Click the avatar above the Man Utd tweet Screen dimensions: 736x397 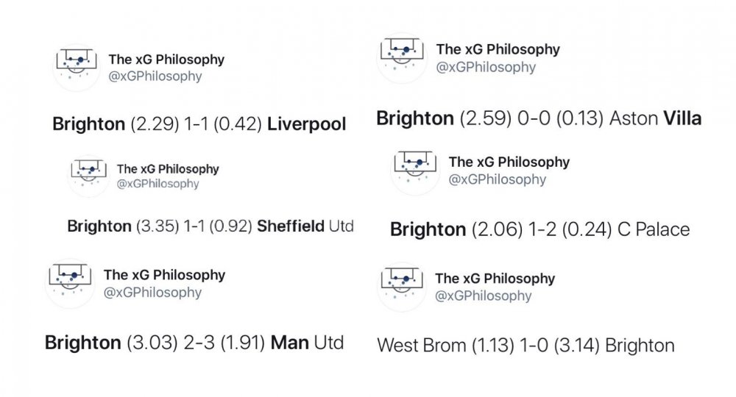[x=70, y=283]
